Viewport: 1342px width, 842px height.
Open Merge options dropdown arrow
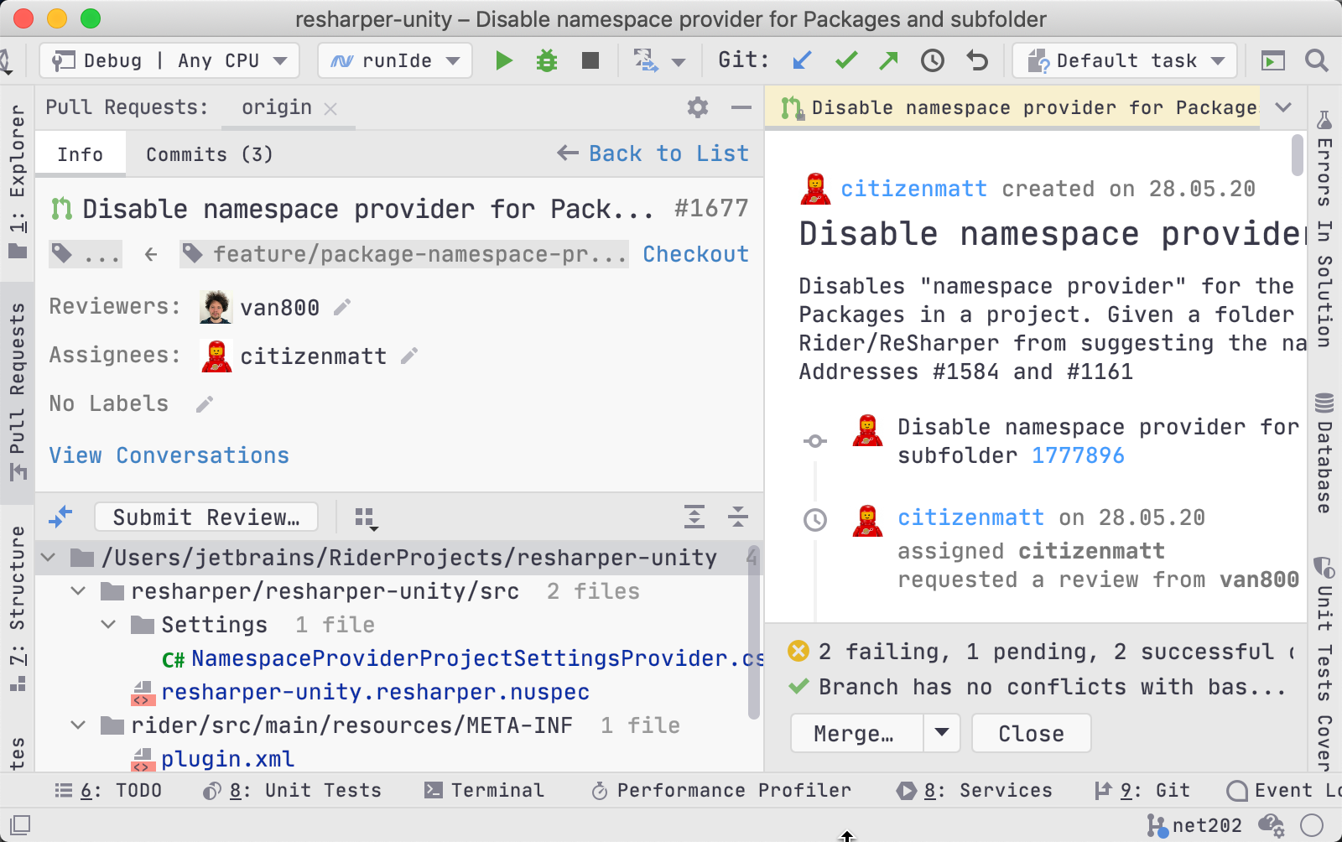tap(942, 733)
